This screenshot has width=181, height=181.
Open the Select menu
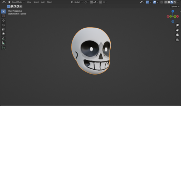point(36,2)
